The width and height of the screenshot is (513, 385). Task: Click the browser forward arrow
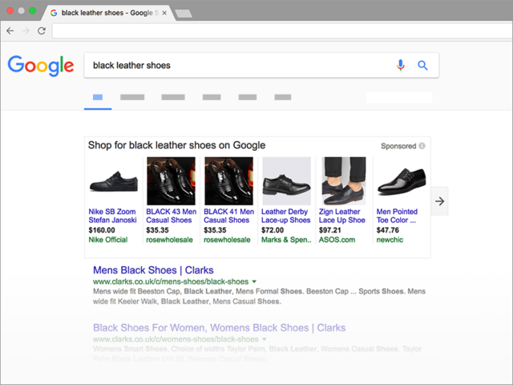(26, 30)
